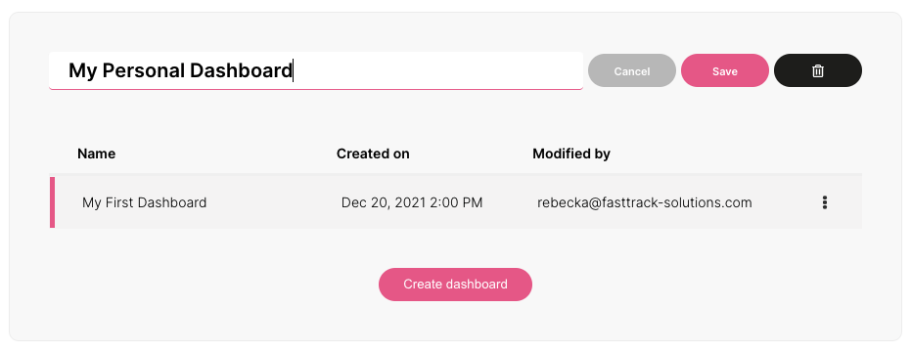911x352 pixels.
Task: Save the new dashboard name
Action: click(x=724, y=70)
